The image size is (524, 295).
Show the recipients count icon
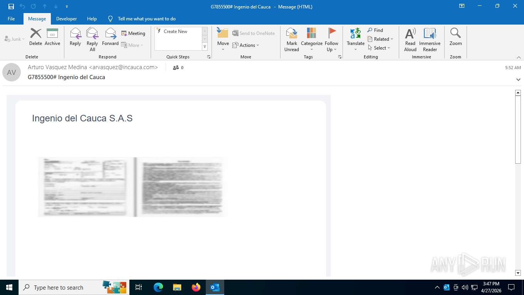[x=176, y=68]
